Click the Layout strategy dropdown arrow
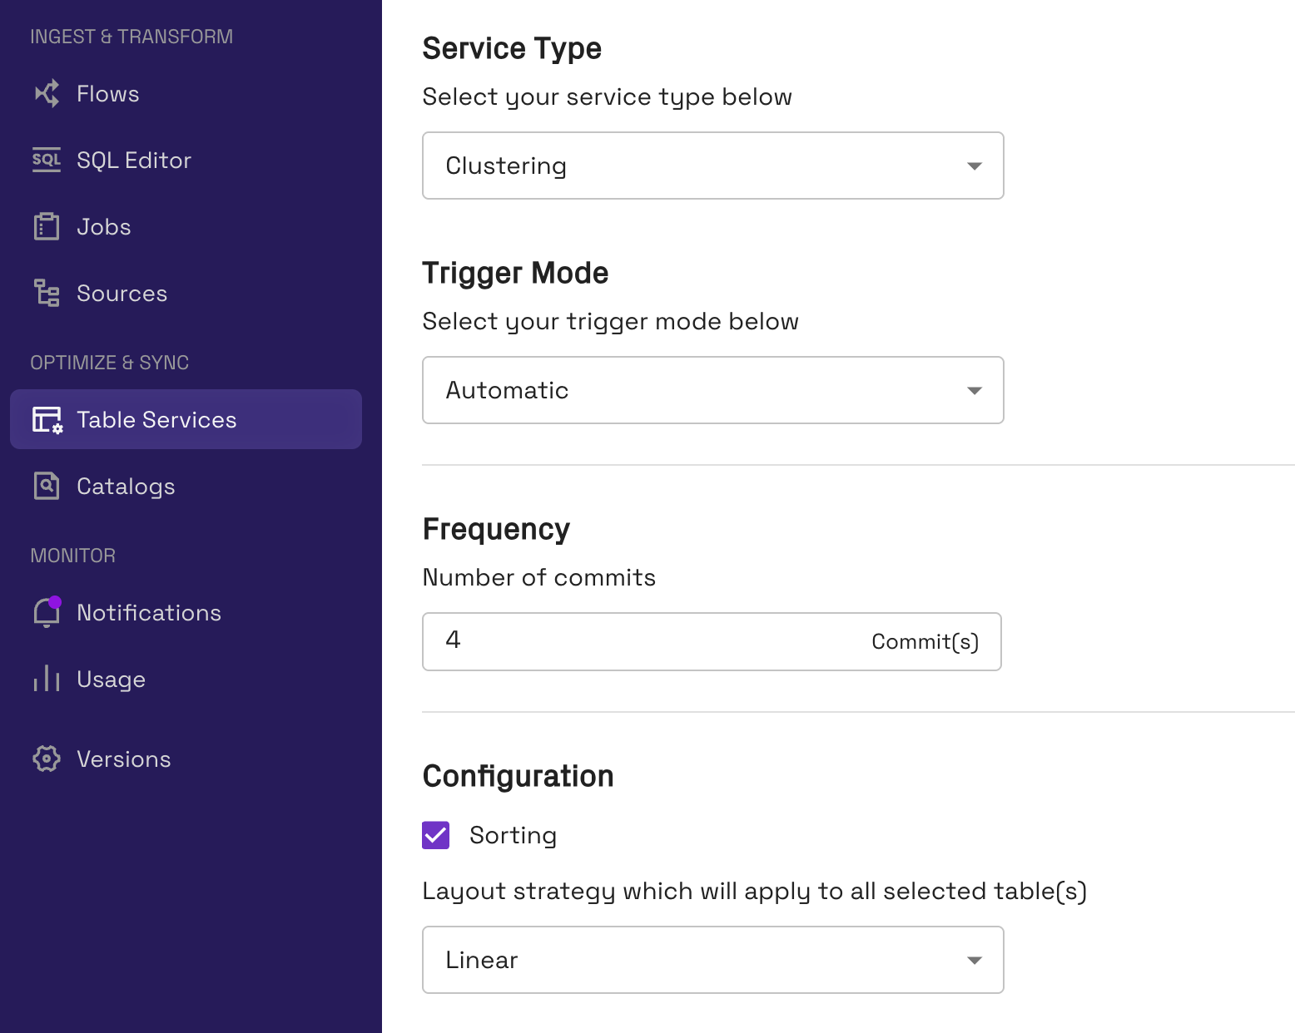The image size is (1295, 1033). (975, 960)
